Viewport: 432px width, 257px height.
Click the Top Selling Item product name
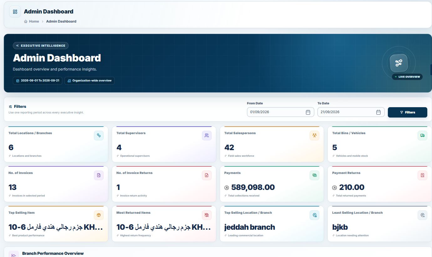56,227
